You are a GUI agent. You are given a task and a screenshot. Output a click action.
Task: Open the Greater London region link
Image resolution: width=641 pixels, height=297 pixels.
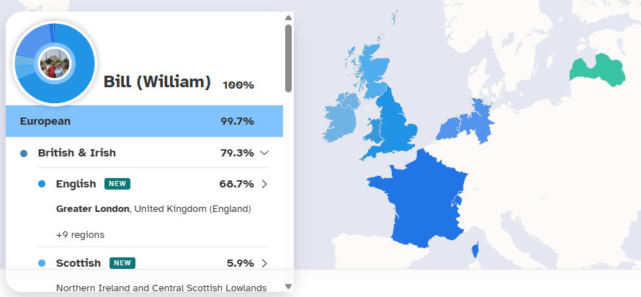pyautogui.click(x=92, y=209)
